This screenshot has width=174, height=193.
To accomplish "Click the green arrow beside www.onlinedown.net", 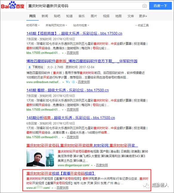I will coord(63,82).
